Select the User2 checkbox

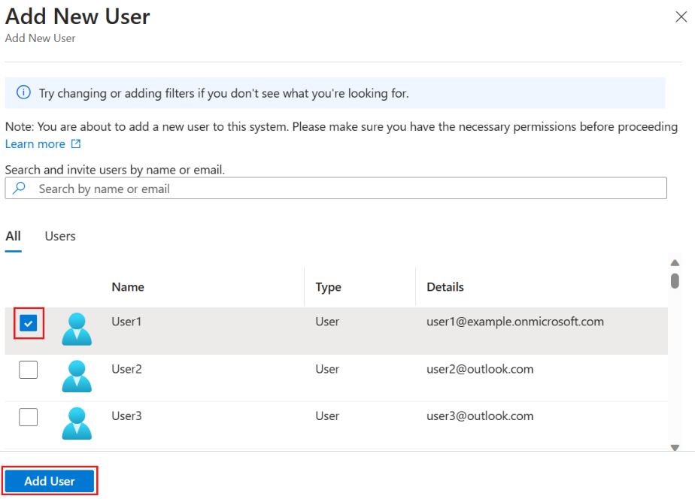click(x=29, y=370)
